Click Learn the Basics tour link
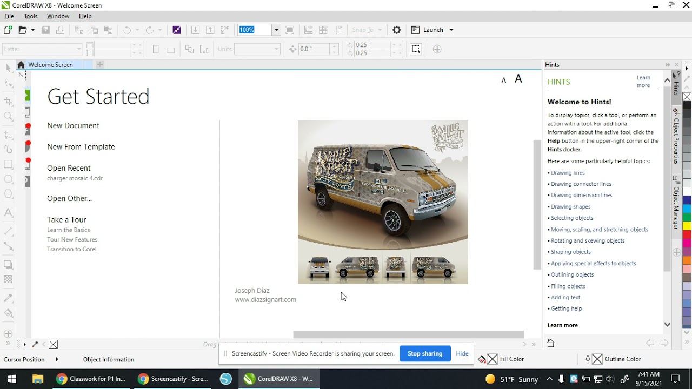Screen dimensions: 692x389 pyautogui.click(x=69, y=230)
